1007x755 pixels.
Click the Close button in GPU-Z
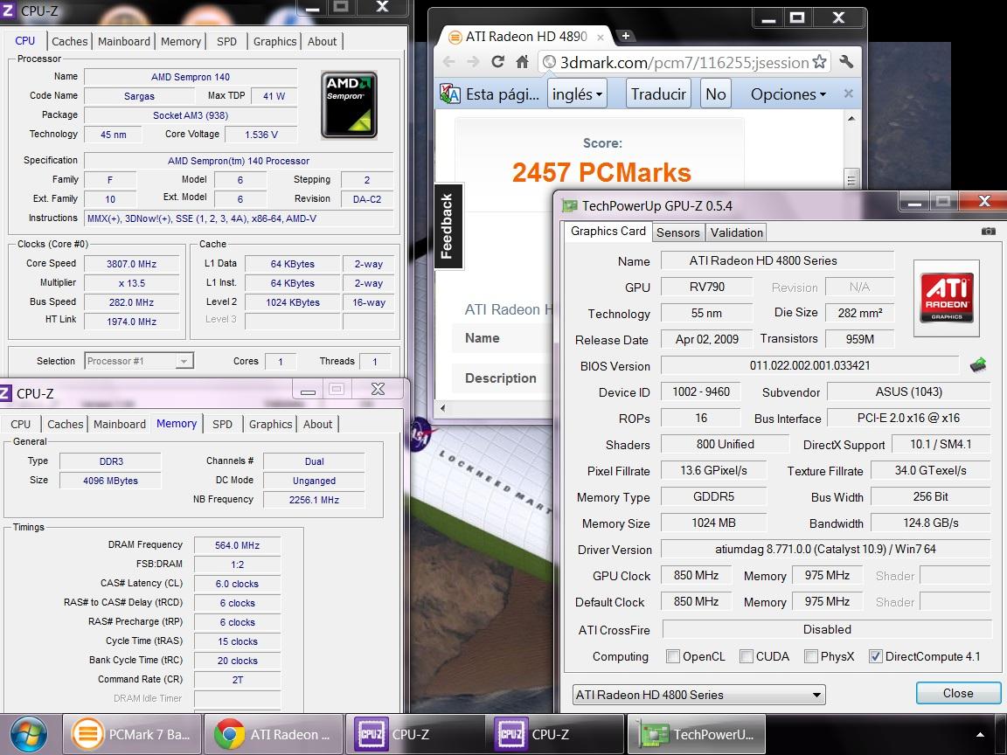coord(958,693)
